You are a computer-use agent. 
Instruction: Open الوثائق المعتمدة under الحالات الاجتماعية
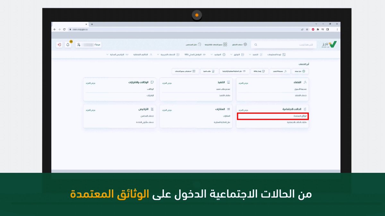point(273,116)
